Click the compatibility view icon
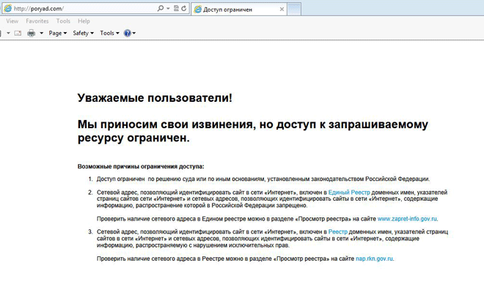The height and width of the screenshot is (301, 484). tap(175, 8)
